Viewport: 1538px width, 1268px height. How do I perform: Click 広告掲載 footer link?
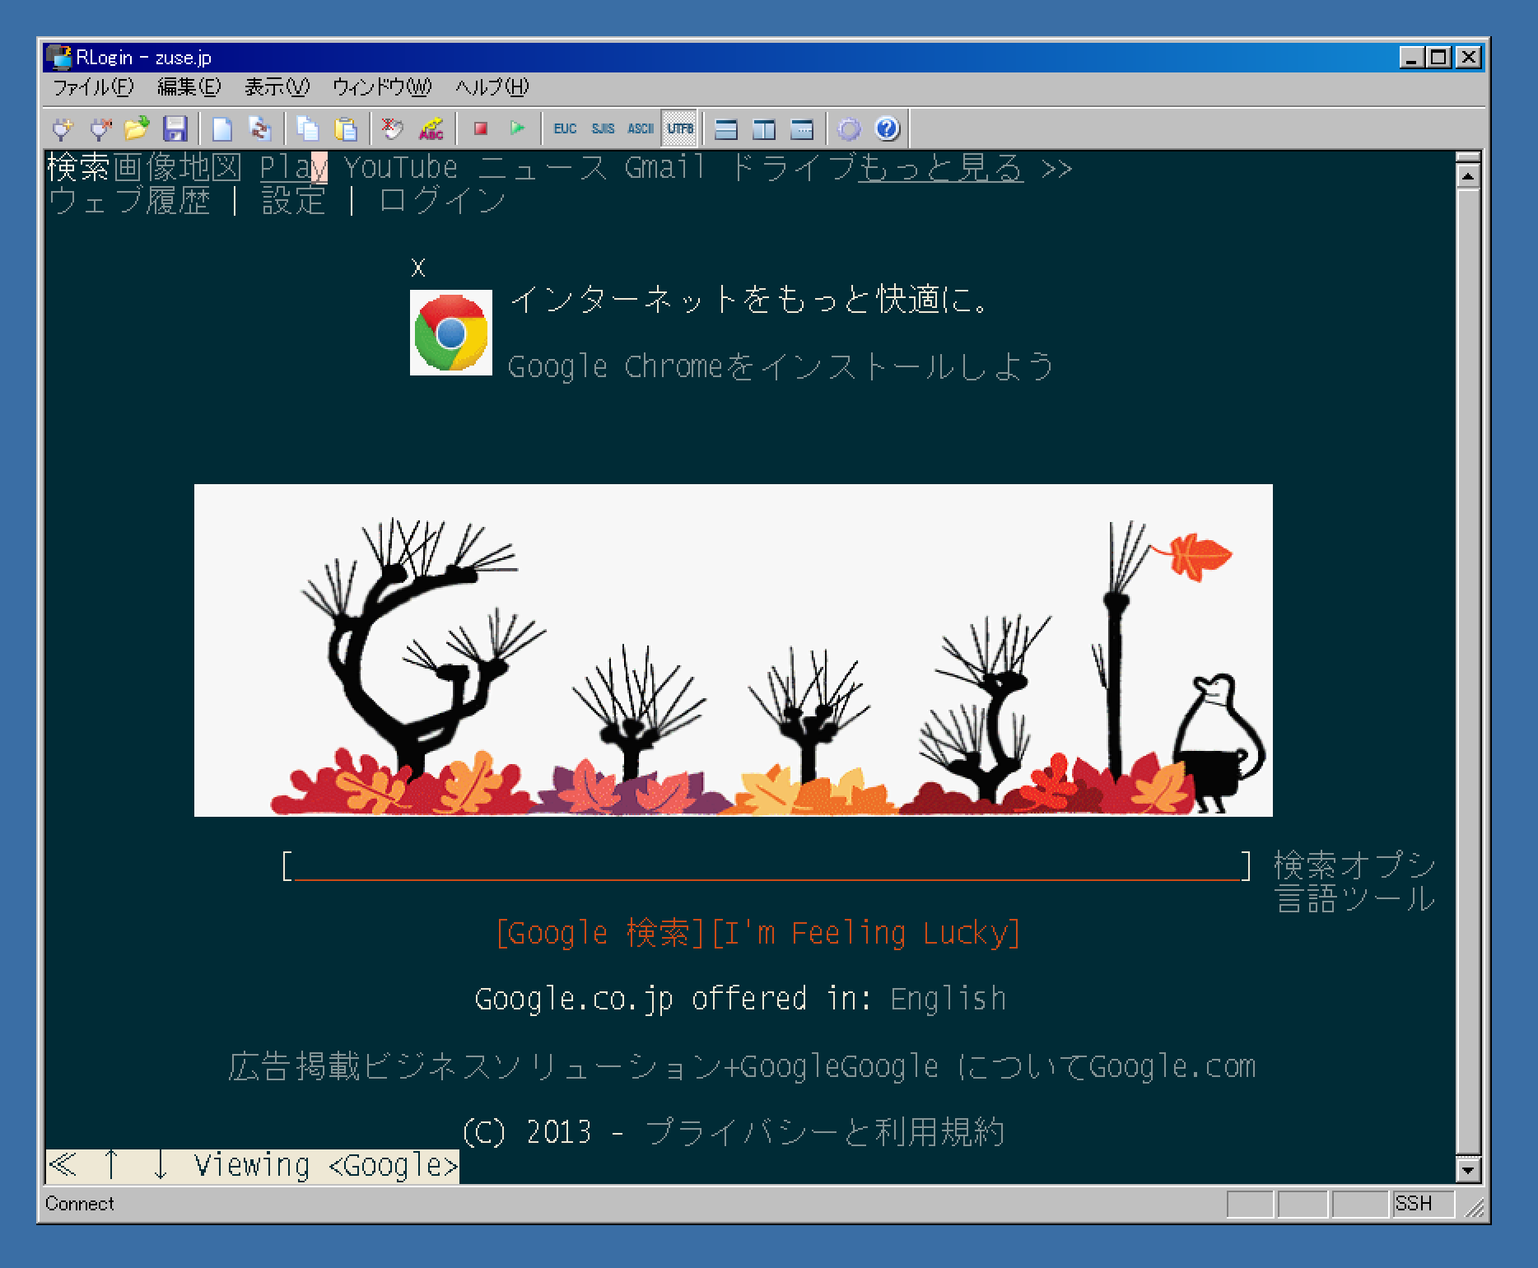[294, 1066]
